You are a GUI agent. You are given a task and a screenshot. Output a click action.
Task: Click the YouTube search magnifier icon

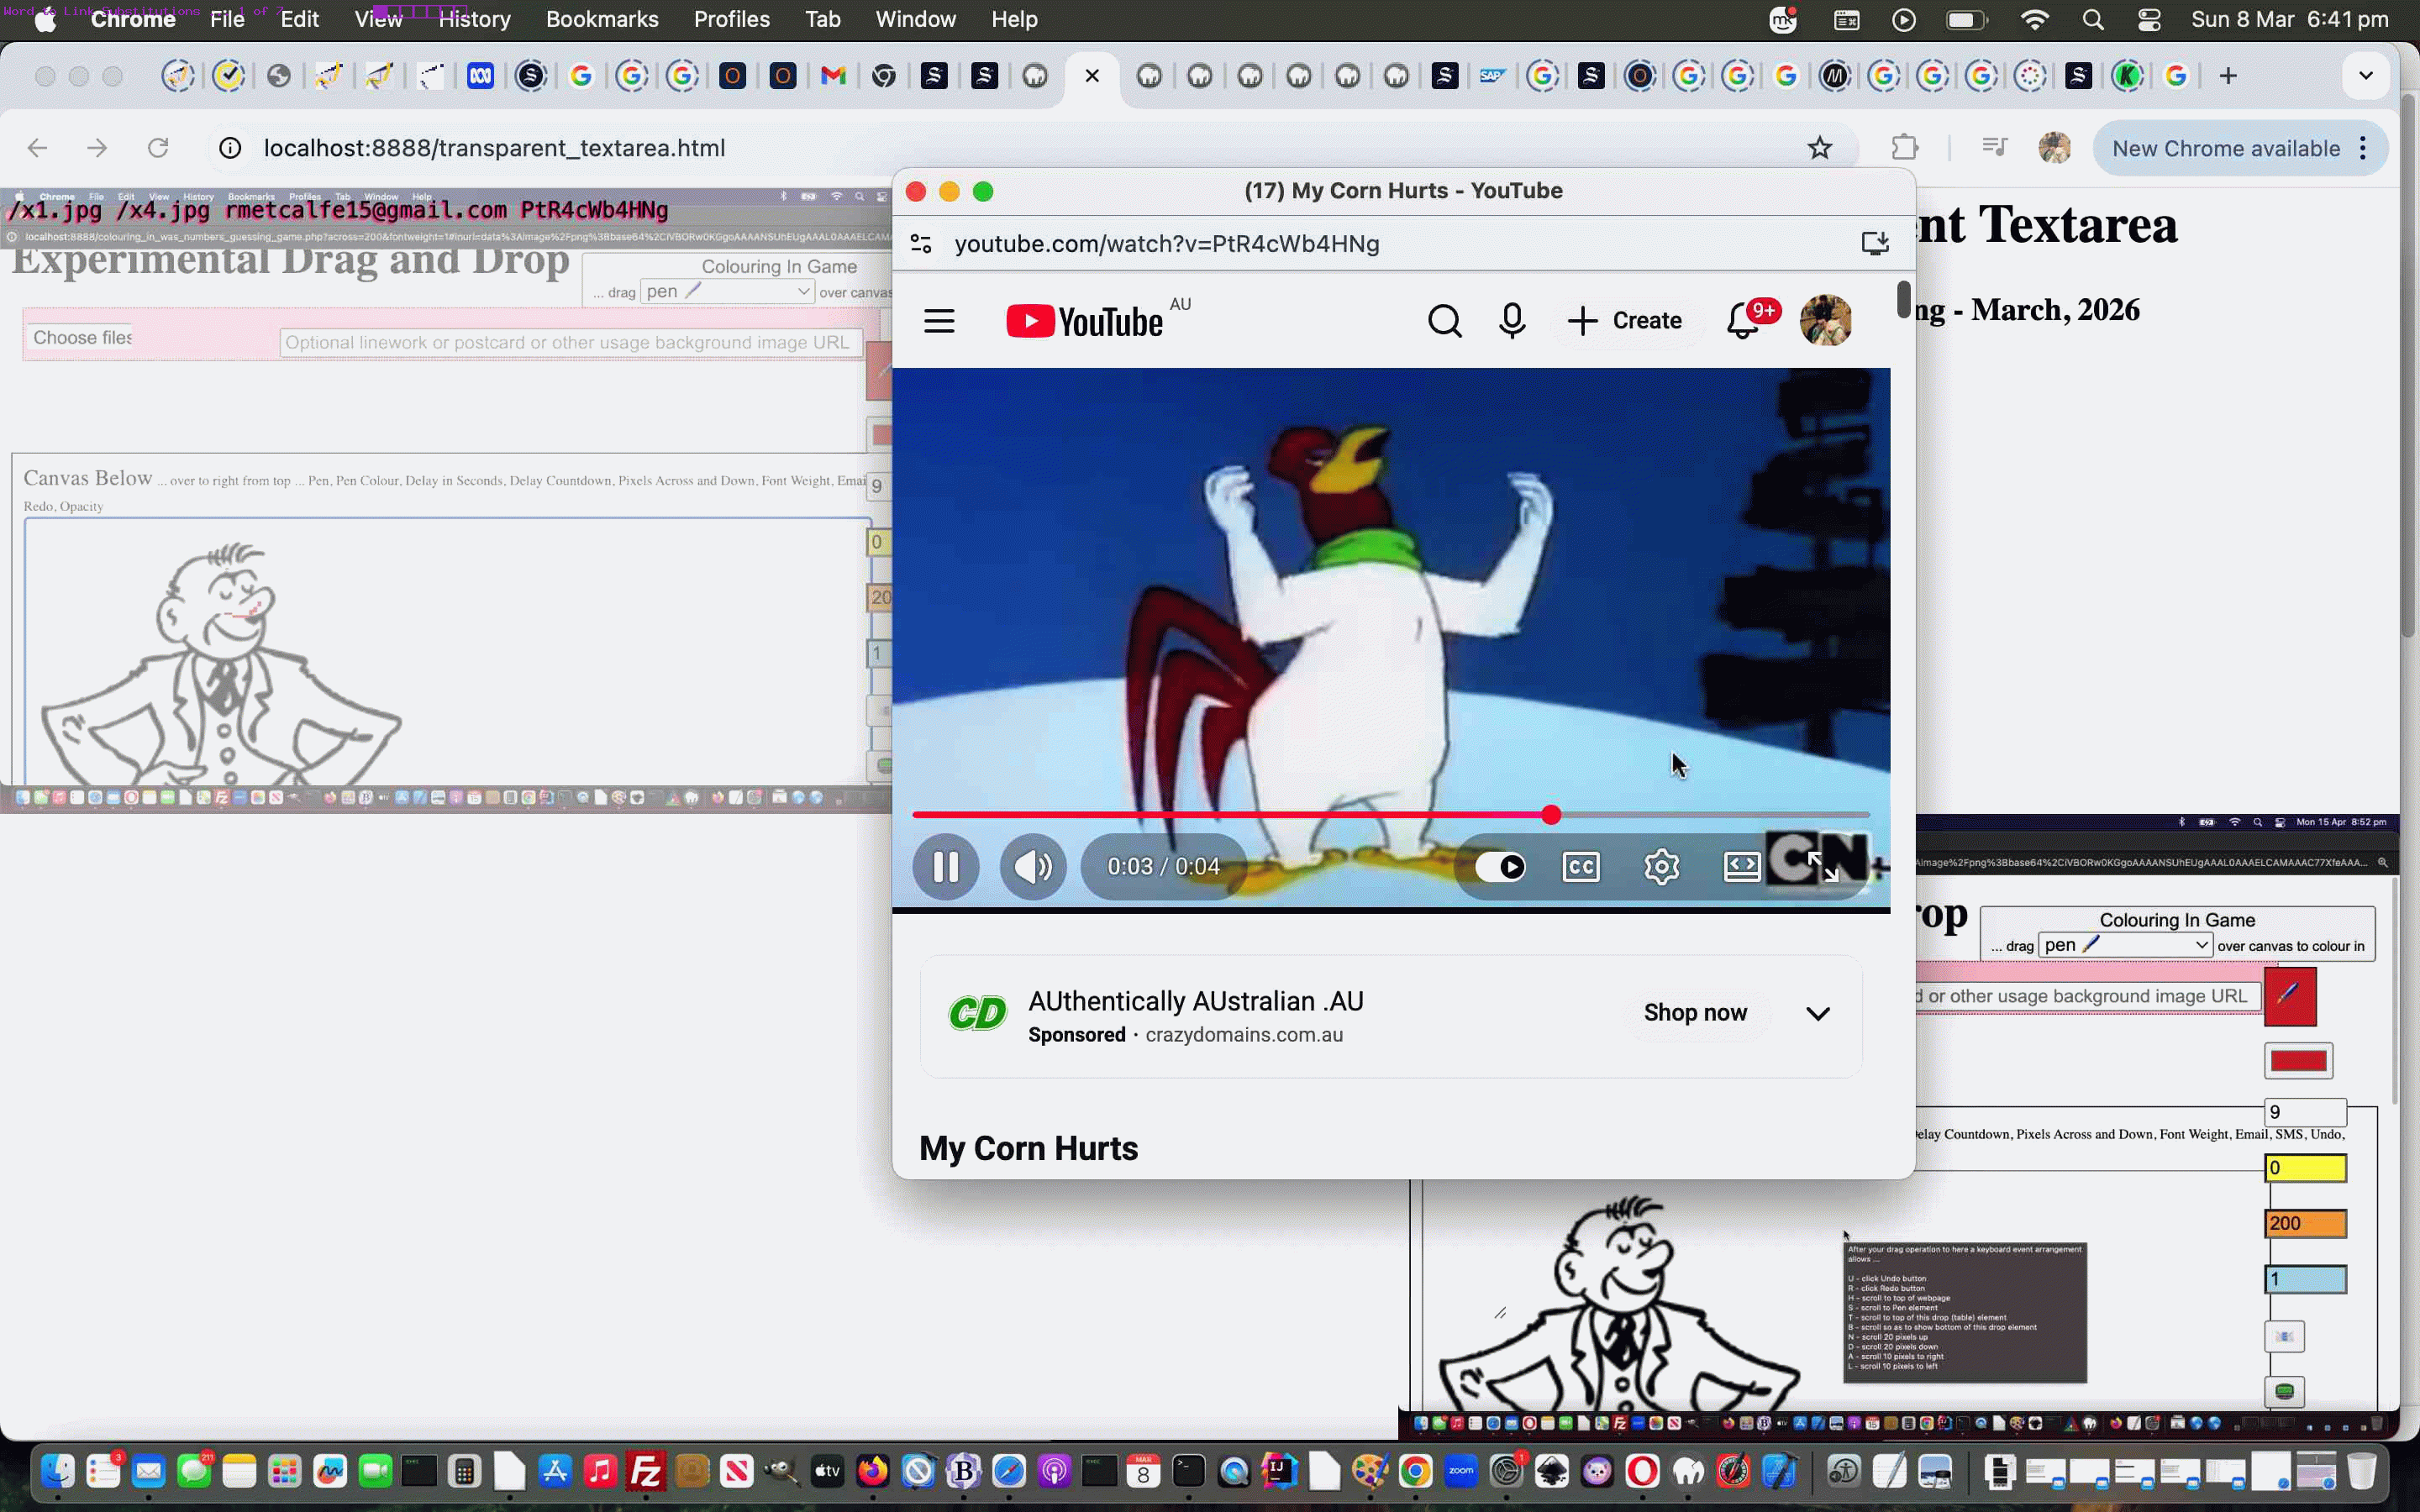click(1444, 321)
